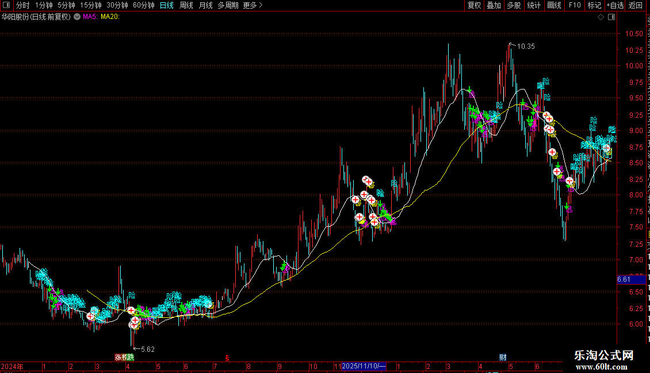
Task: Click the yellow MA20: indicator label
Action: click(110, 17)
